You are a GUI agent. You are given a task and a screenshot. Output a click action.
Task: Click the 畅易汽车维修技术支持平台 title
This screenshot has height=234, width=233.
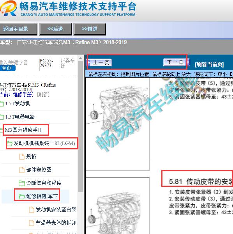coord(78,6)
